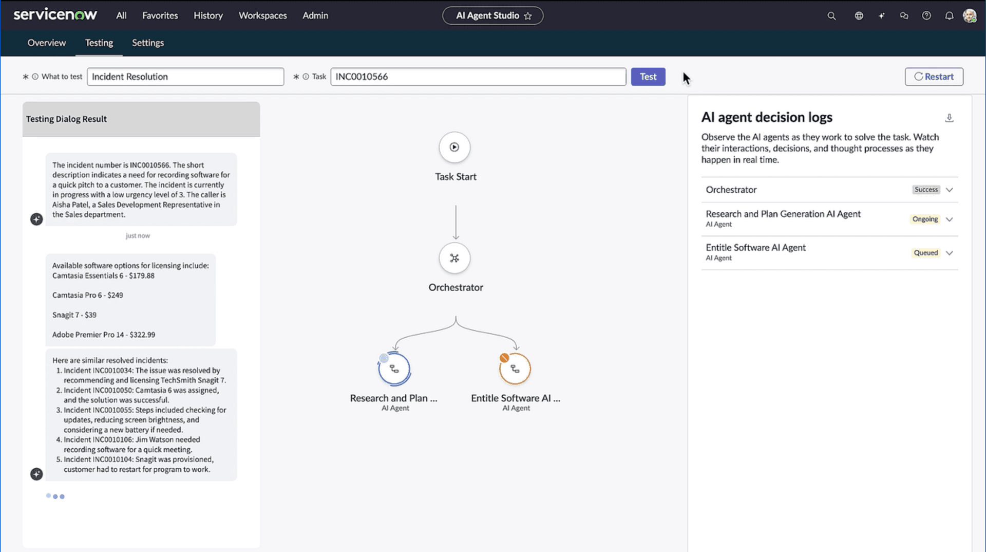Expand the Orchestrator Success log entry

click(950, 189)
